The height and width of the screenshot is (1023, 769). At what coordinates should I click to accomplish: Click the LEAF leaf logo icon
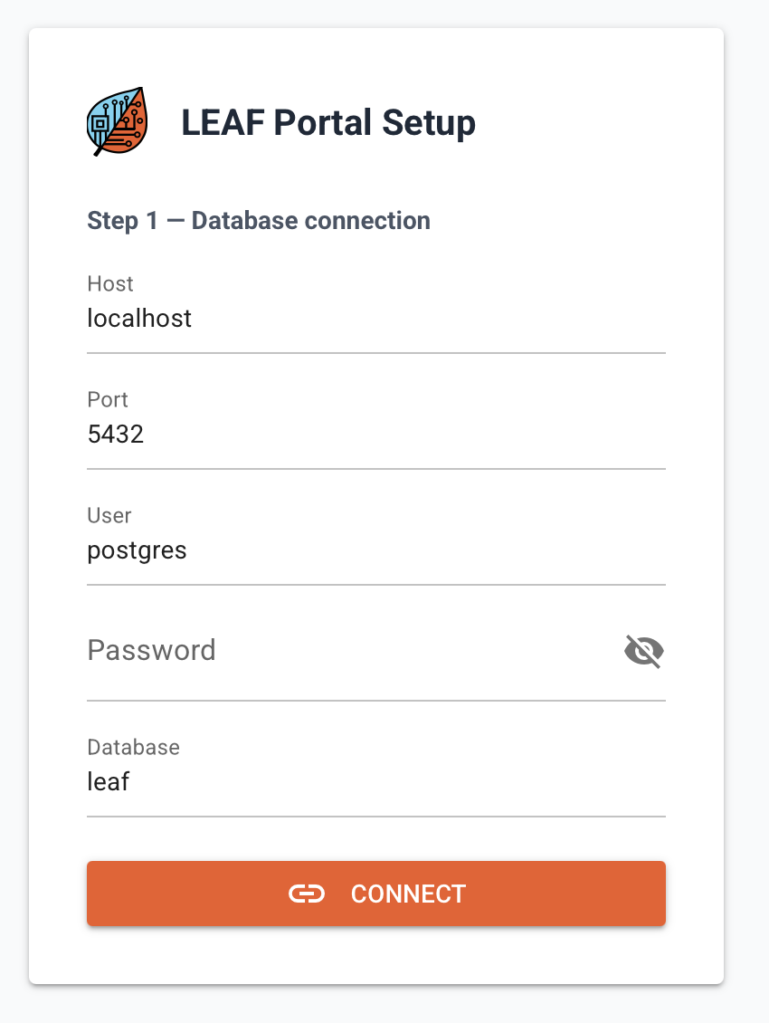(x=118, y=122)
